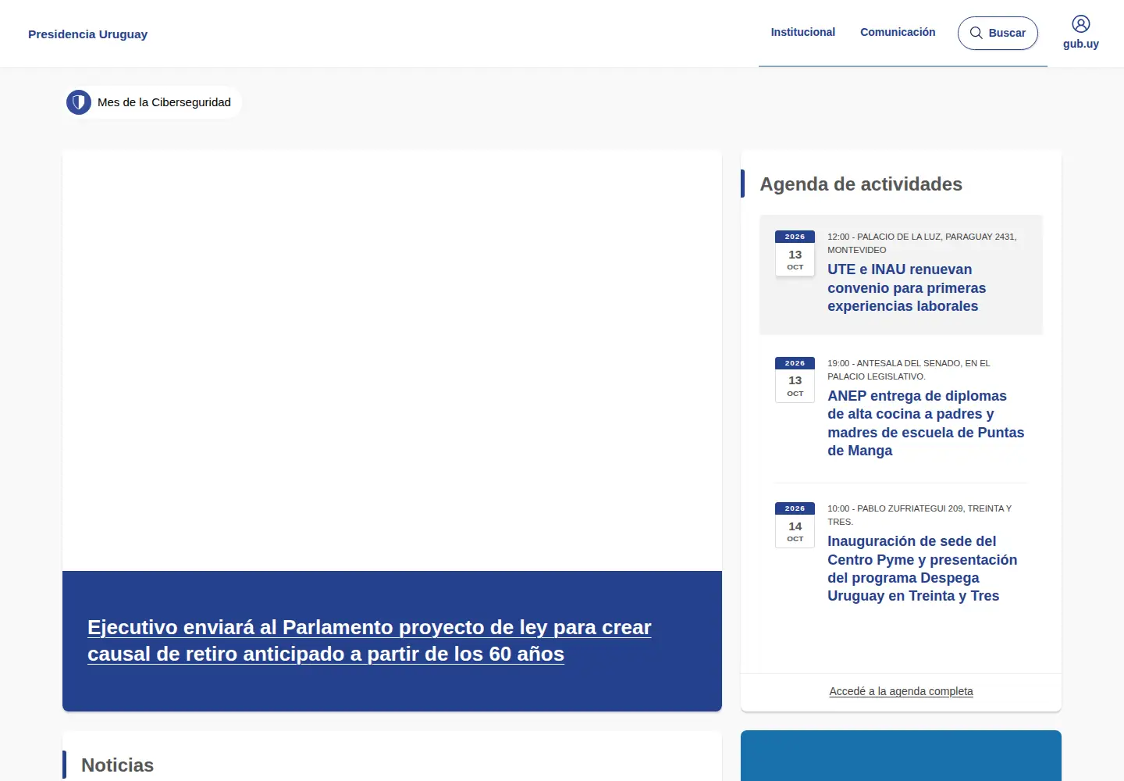The height and width of the screenshot is (781, 1124).
Task: Open the Institucional menu
Action: tap(802, 32)
